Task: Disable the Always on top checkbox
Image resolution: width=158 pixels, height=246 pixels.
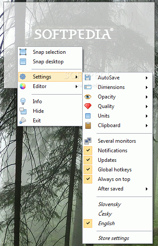Action: (x=88, y=179)
